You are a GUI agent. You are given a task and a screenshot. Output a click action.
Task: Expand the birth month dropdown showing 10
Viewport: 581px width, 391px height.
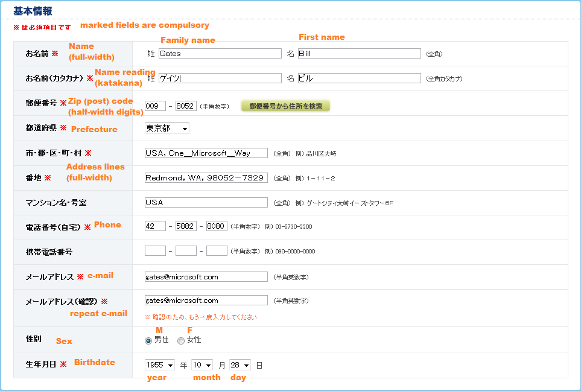202,365
